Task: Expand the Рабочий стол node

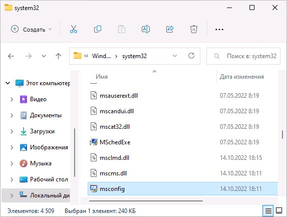Action: [12, 179]
